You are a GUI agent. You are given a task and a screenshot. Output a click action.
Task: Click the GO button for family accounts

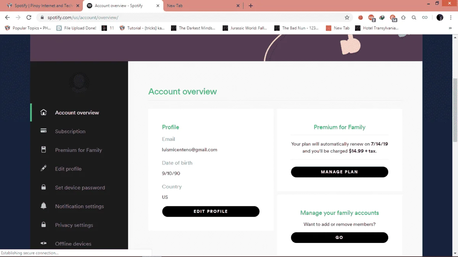coord(339,237)
